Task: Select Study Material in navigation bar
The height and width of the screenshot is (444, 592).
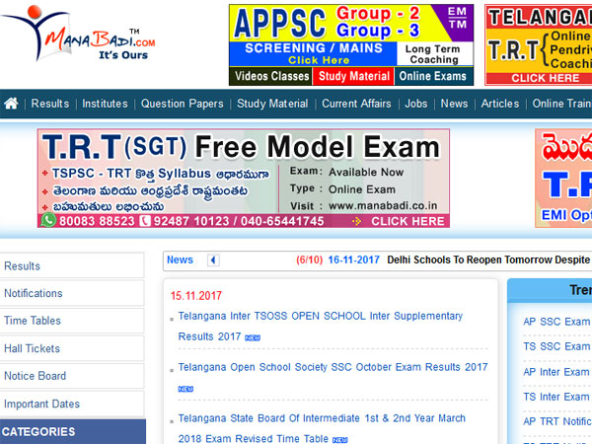Action: (273, 104)
